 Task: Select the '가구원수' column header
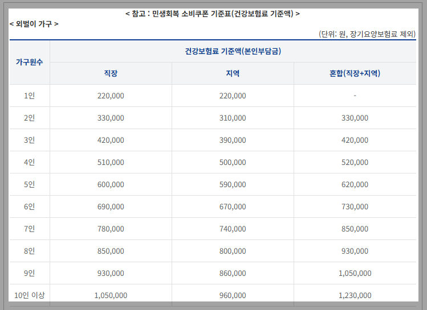point(30,62)
